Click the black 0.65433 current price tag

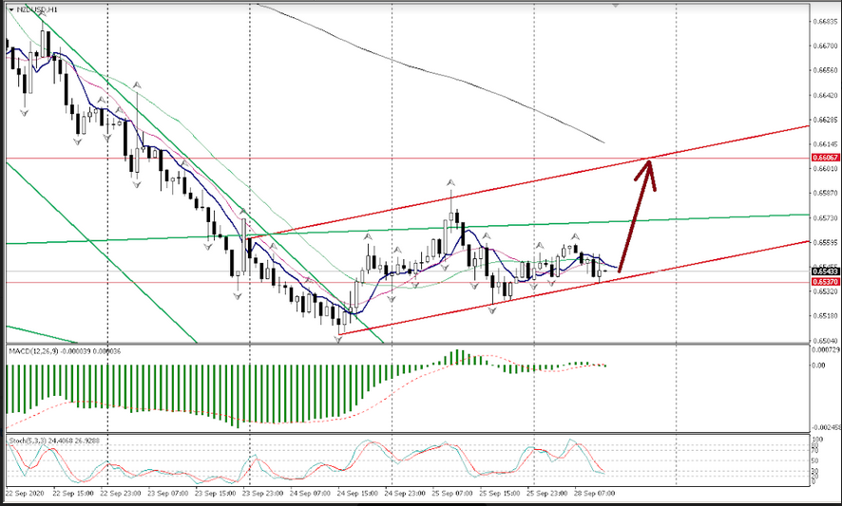coord(824,272)
